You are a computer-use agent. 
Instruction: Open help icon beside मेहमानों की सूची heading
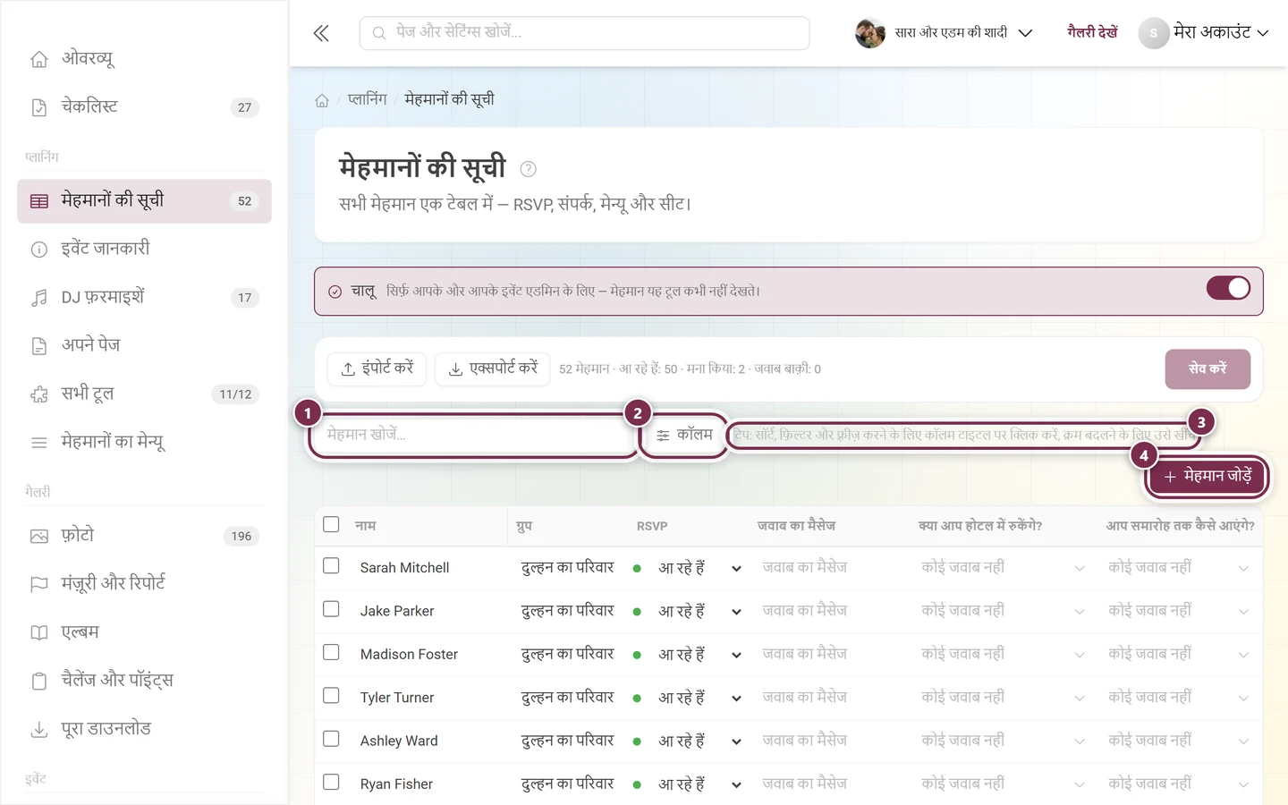click(x=528, y=169)
